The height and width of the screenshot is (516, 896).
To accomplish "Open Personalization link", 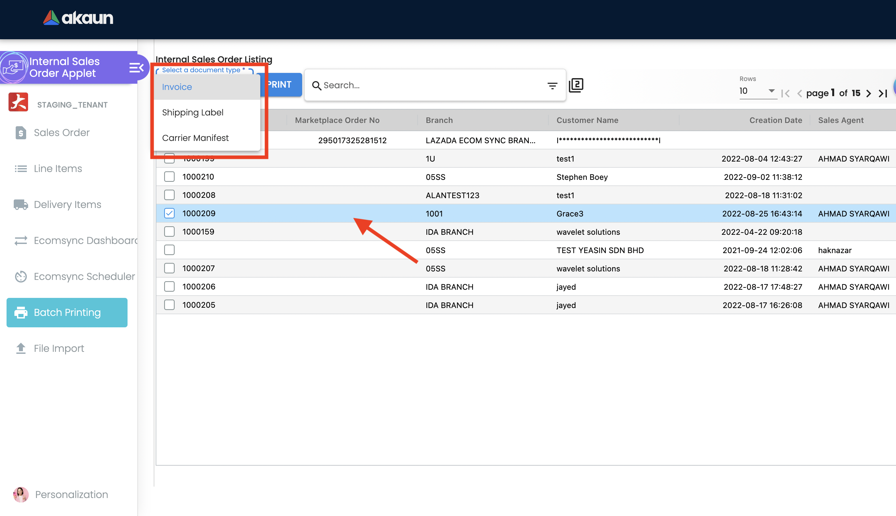I will [x=71, y=494].
